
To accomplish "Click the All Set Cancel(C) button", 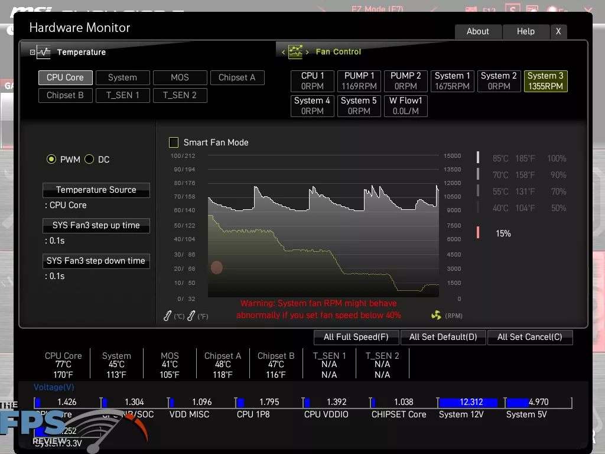I will 530,337.
